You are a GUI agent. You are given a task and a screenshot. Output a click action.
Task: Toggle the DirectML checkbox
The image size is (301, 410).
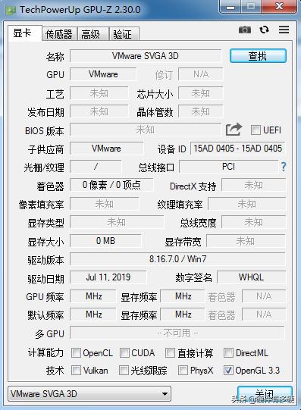pyautogui.click(x=228, y=352)
